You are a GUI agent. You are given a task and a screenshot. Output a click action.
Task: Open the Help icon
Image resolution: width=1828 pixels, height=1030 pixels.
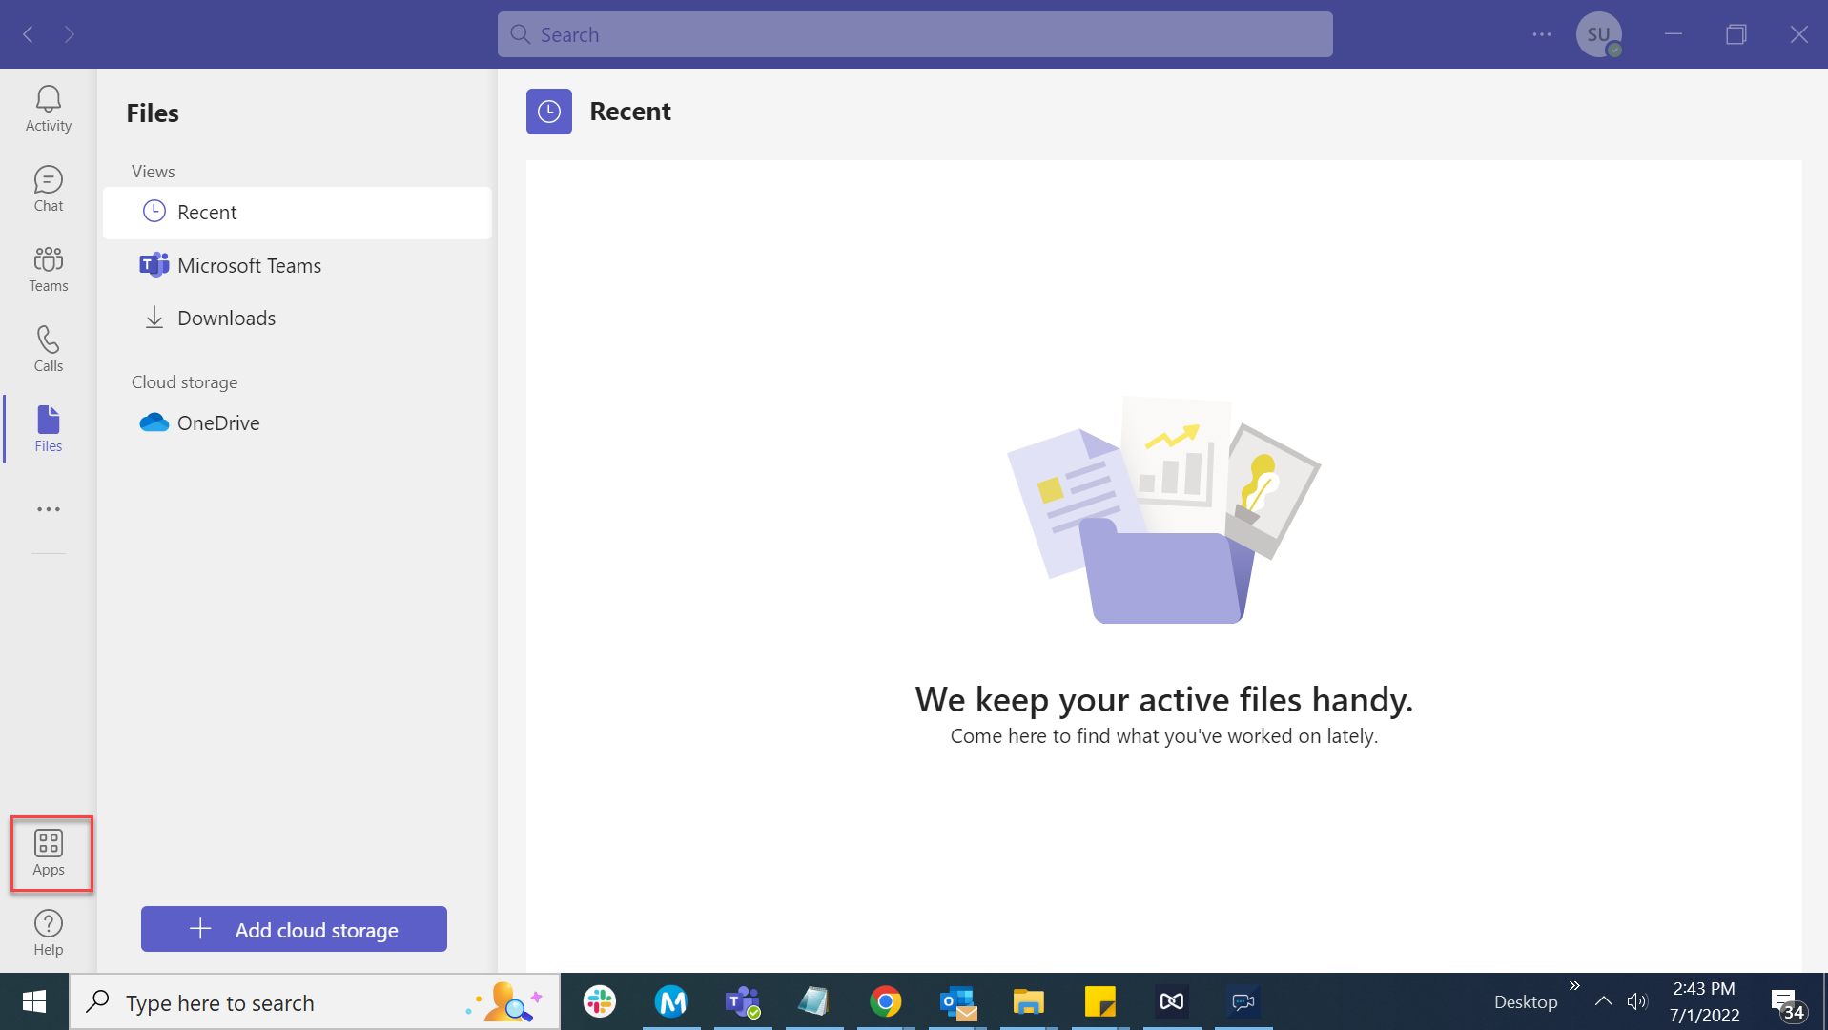click(x=48, y=933)
